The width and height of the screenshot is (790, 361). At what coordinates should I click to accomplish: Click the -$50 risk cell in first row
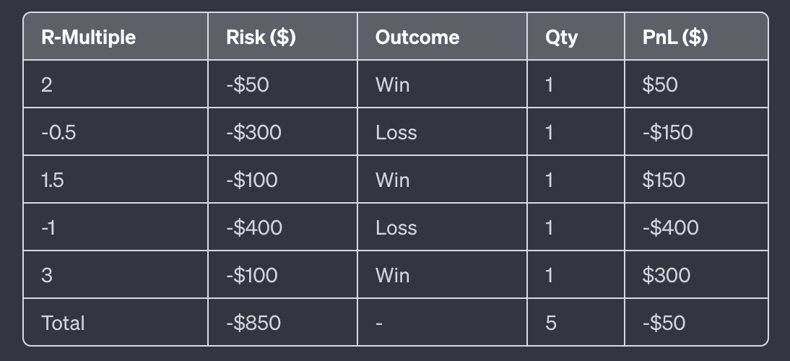tap(247, 85)
